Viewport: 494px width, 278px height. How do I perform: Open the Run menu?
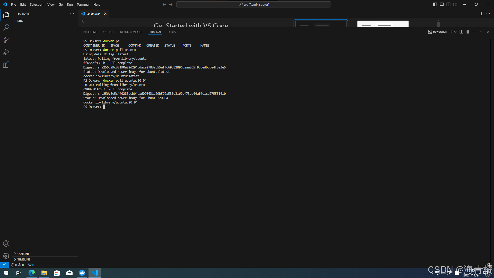70,4
